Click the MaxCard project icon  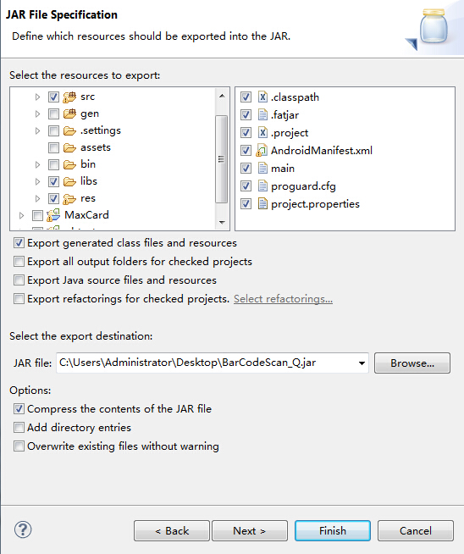point(53,215)
